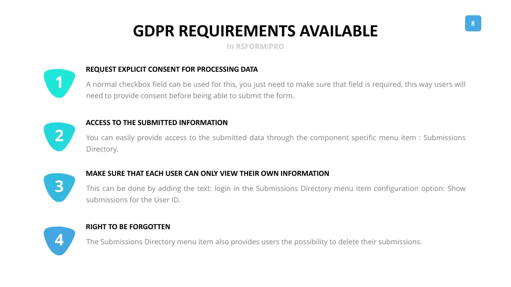
Task: Click the slide number 8 badge
Action: pyautogui.click(x=473, y=23)
